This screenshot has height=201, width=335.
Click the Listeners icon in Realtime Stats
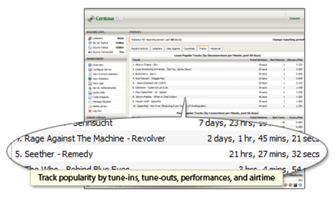point(90,38)
